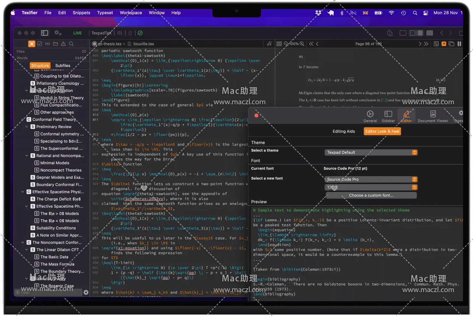Open the Document Viewer preferences pane
The image size is (473, 316).
tap(433, 116)
